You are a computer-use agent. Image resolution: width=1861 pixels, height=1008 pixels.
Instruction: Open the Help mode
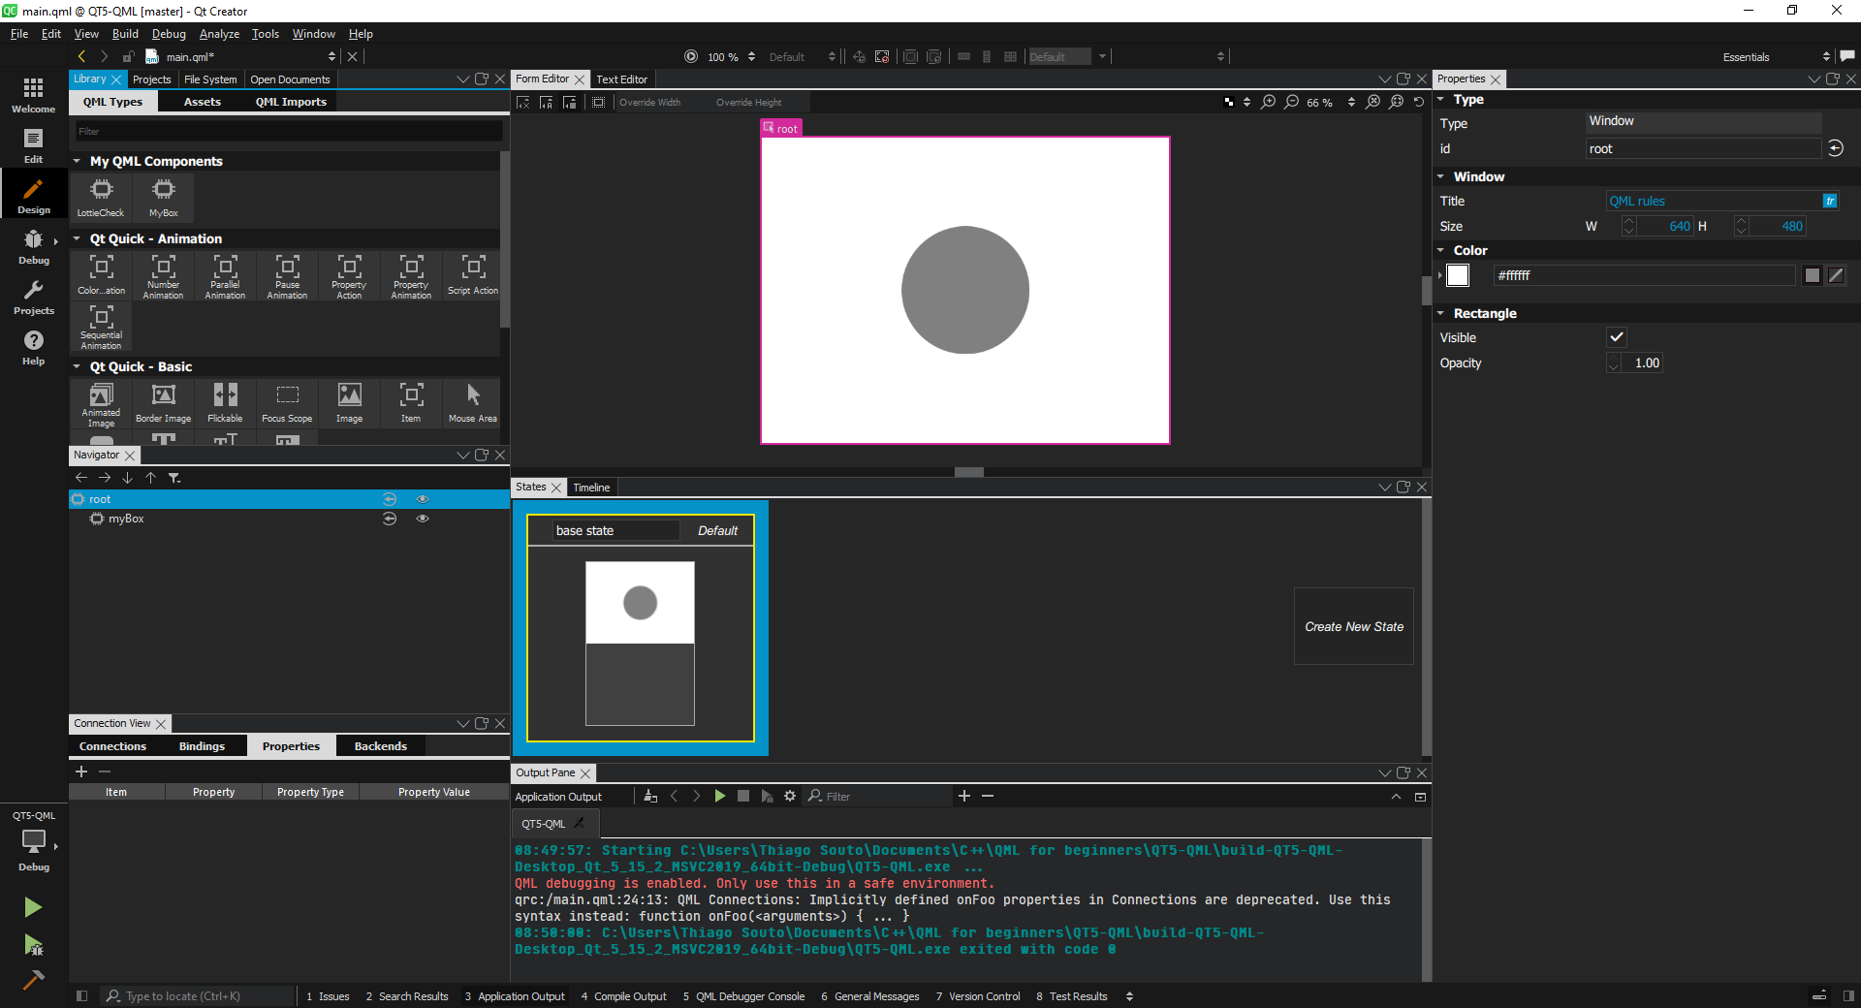pos(33,347)
